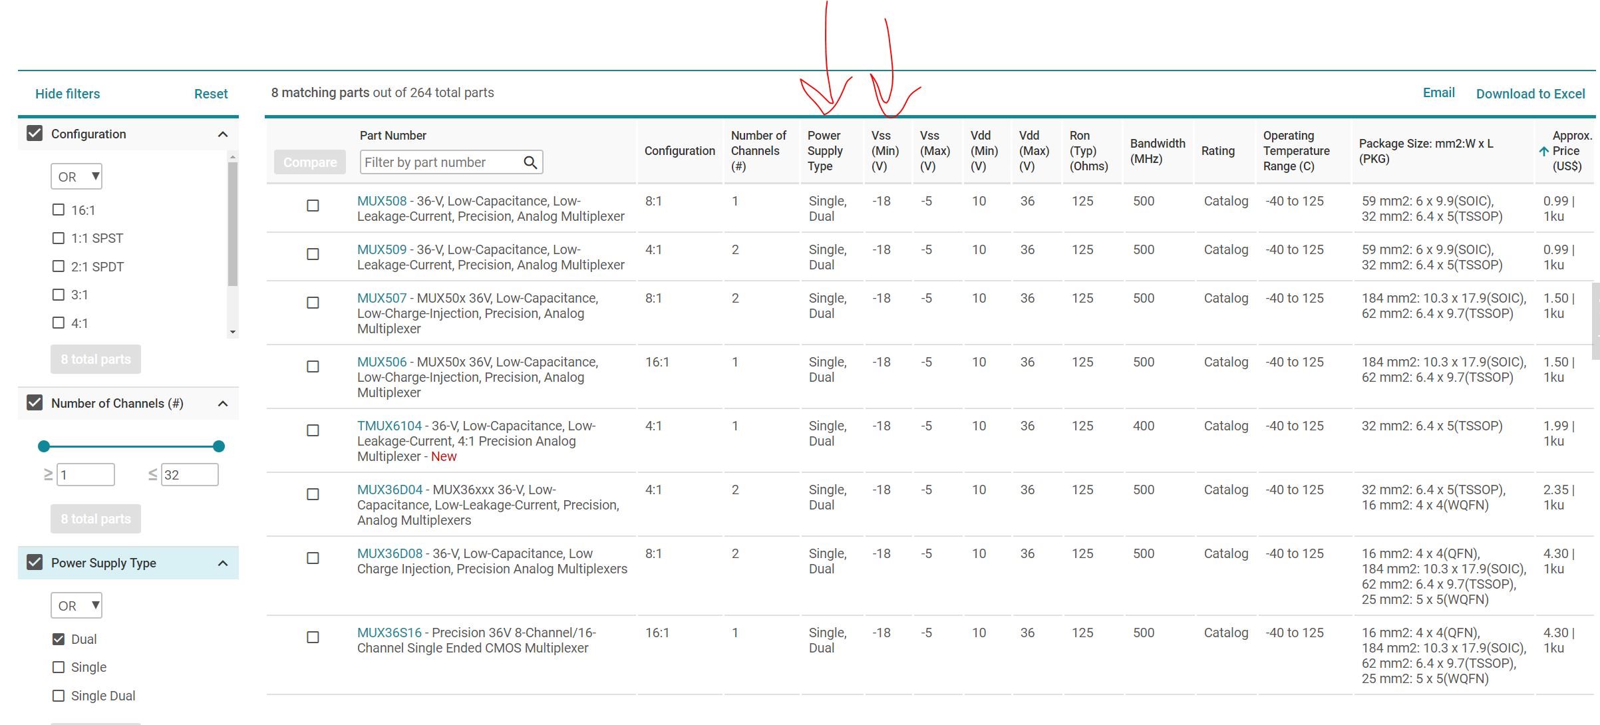Uncheck the Dual power supply option
The height and width of the screenshot is (725, 1600).
coord(59,639)
